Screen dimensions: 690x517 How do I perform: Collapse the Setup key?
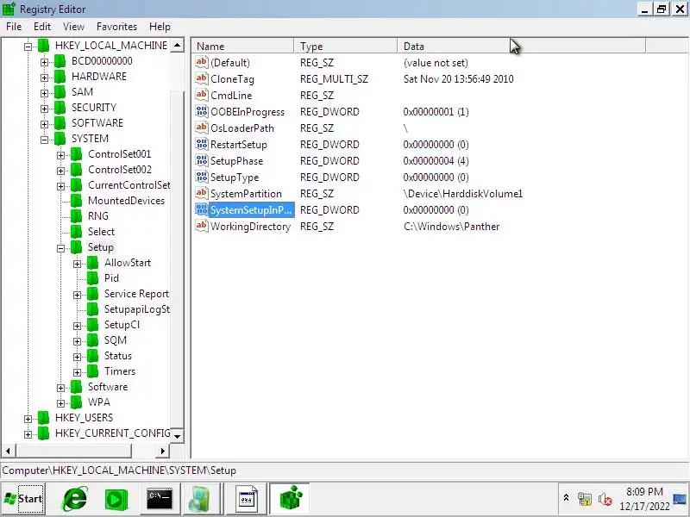tap(60, 248)
